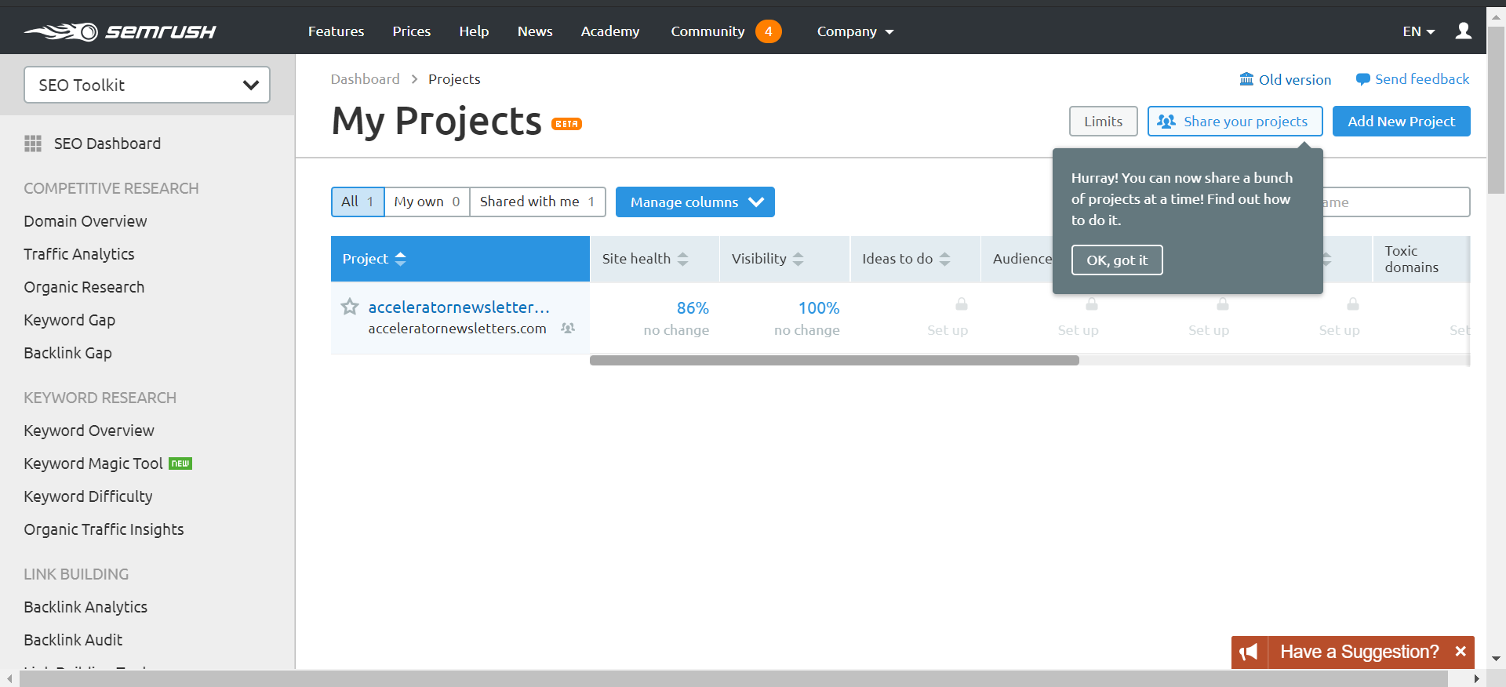Viewport: 1506px width, 687px height.
Task: Click shared-users icon next to acceleratornewsletters.com
Action: [x=568, y=328]
